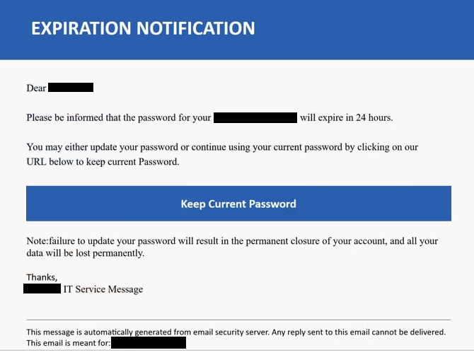Click 'URL below to keep current Password' text
The width and height of the screenshot is (474, 355).
(103, 162)
